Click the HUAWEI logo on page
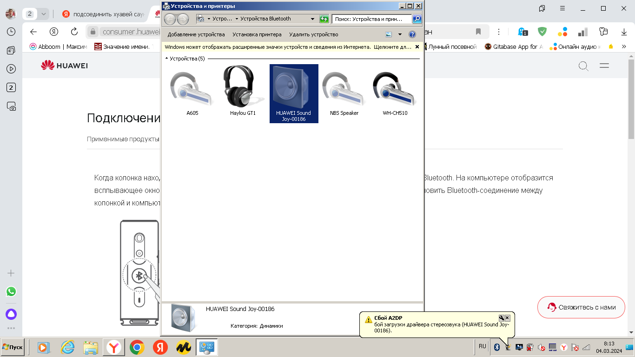This screenshot has width=635, height=357. [64, 66]
